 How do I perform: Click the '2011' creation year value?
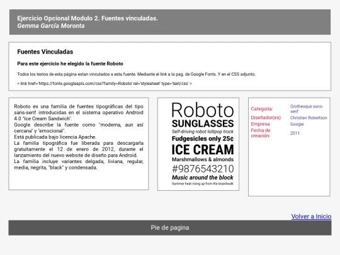(x=295, y=133)
